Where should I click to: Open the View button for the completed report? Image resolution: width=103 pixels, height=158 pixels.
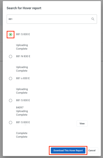82,123
